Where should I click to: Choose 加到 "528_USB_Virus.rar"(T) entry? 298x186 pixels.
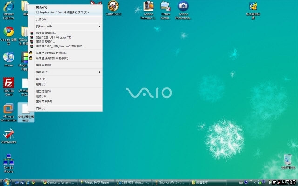click(65, 37)
